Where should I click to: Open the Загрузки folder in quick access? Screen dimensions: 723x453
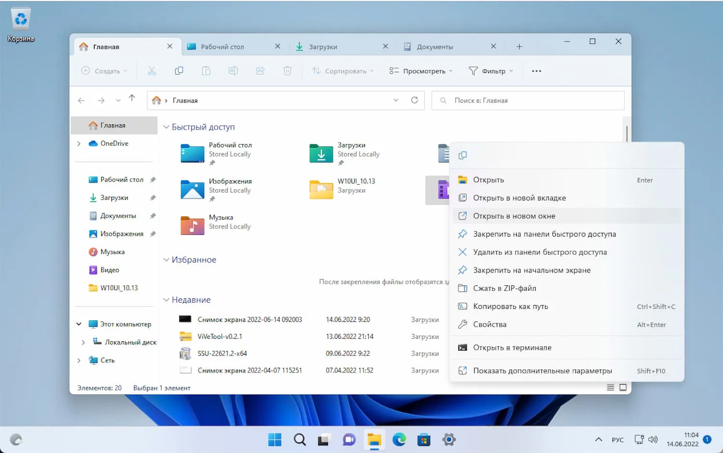coord(345,154)
